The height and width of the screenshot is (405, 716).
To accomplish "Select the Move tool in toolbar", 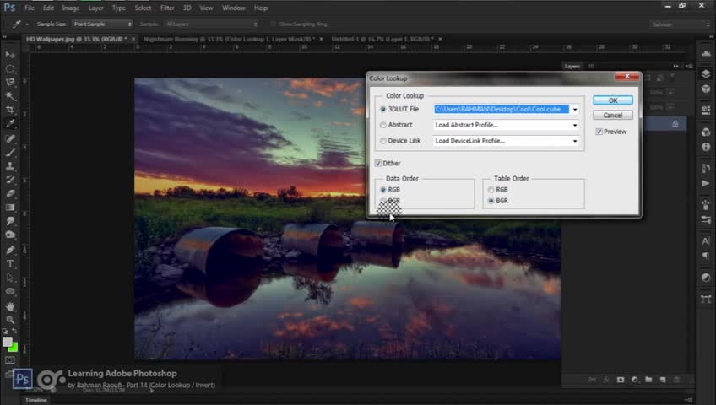I will point(10,54).
